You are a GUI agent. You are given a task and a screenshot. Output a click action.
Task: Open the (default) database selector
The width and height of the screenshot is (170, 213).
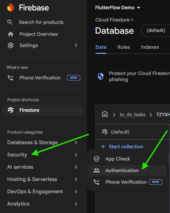pos(156,31)
